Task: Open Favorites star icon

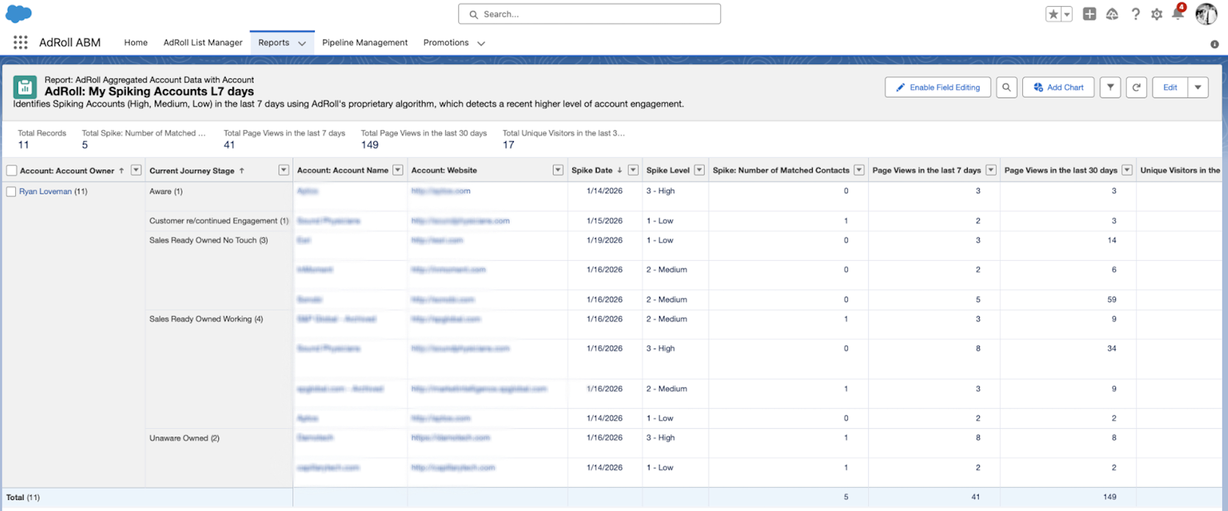Action: tap(1054, 14)
